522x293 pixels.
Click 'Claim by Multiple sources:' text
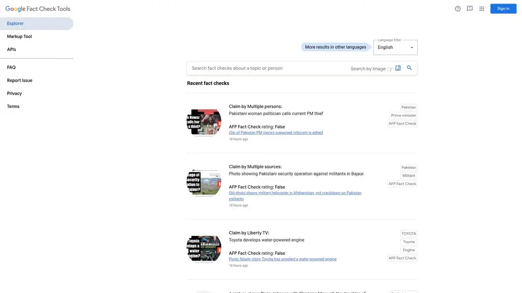[x=255, y=167]
